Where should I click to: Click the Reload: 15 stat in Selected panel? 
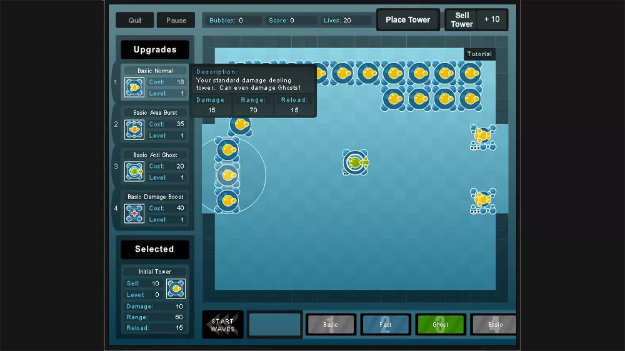154,328
